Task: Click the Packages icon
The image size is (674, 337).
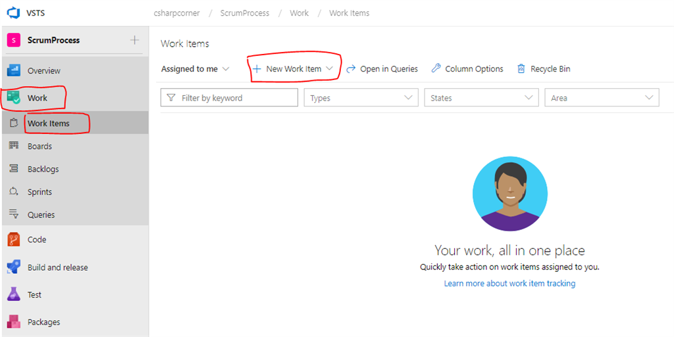Action: click(x=14, y=322)
